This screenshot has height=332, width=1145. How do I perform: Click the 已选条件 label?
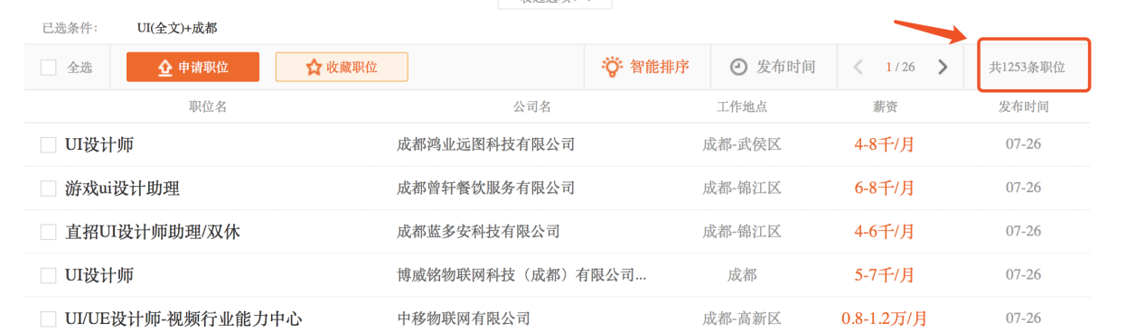point(70,28)
